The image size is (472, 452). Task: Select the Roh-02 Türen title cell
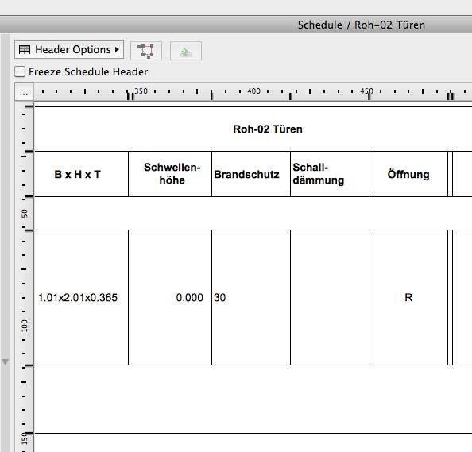point(268,129)
